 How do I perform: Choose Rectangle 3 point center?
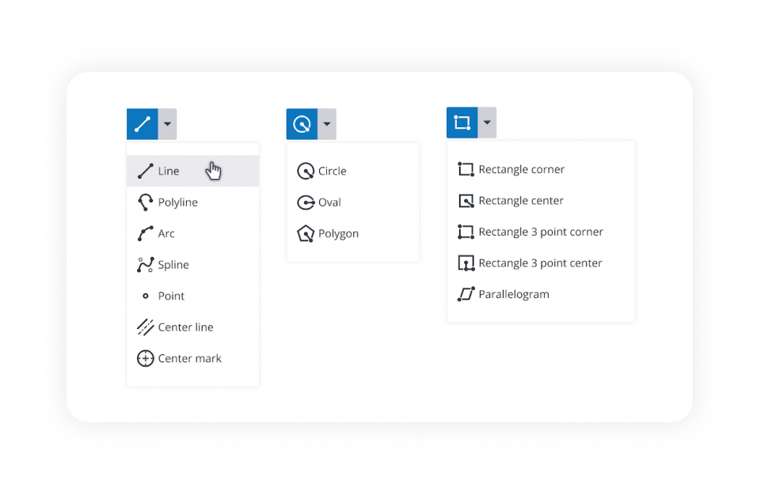click(x=540, y=263)
